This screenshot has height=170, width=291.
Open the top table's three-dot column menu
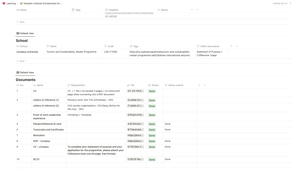[197, 10]
